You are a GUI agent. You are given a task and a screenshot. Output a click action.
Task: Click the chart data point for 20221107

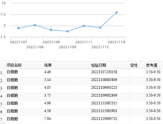[x=19, y=28]
